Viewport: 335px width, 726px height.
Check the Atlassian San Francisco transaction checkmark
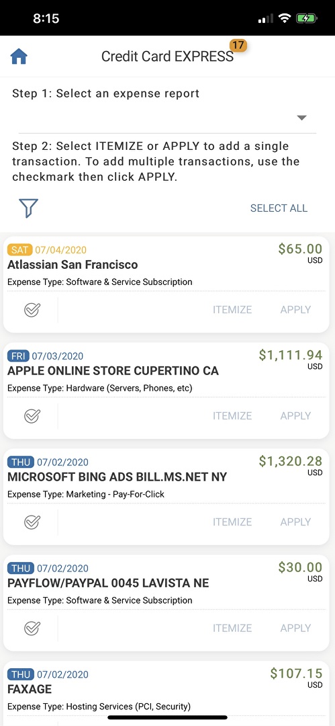click(32, 310)
